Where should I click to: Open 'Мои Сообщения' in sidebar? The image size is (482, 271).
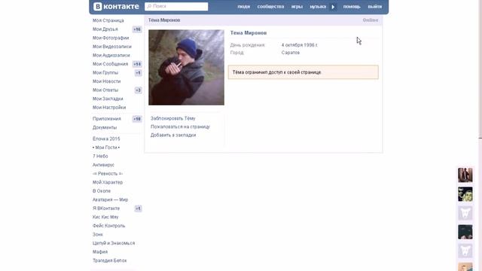pos(110,64)
